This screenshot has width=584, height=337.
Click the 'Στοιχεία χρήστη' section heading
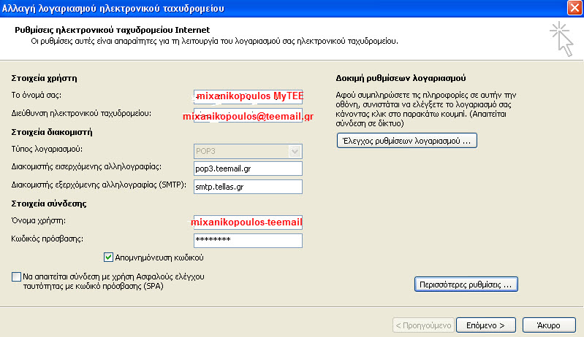pos(45,78)
